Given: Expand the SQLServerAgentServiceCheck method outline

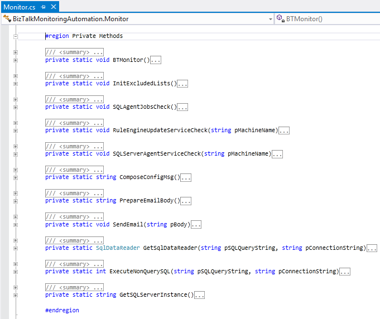Looking at the screenshot, I should [16, 154].
